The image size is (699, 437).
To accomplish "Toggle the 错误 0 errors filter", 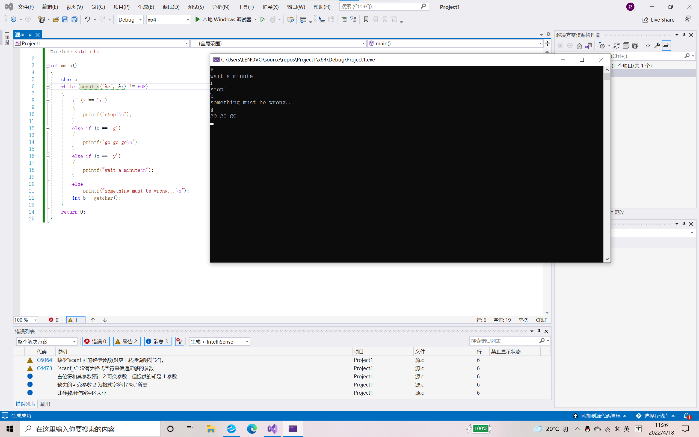I will point(96,342).
